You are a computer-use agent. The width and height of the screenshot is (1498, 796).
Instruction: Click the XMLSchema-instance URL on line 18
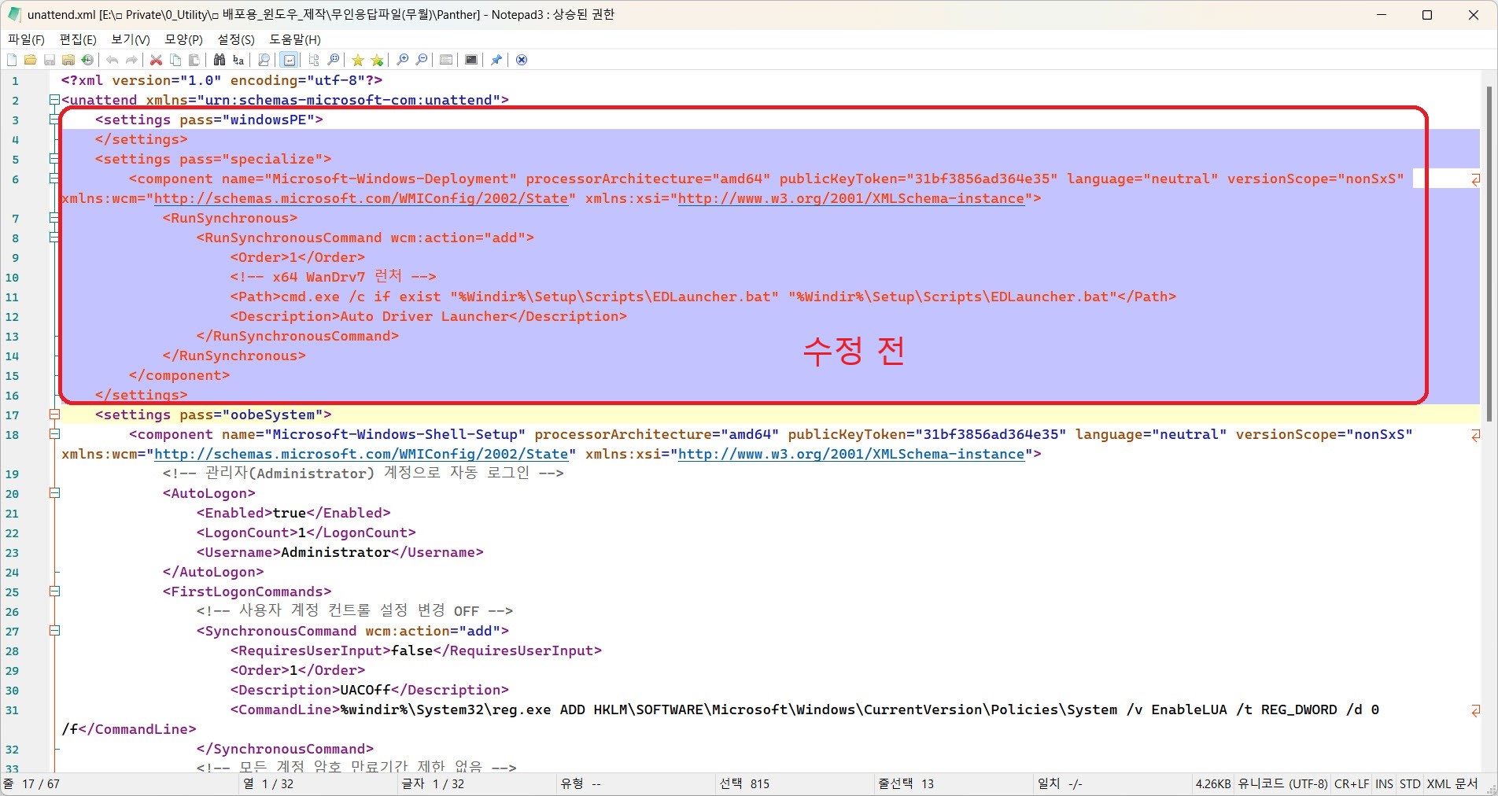[851, 454]
